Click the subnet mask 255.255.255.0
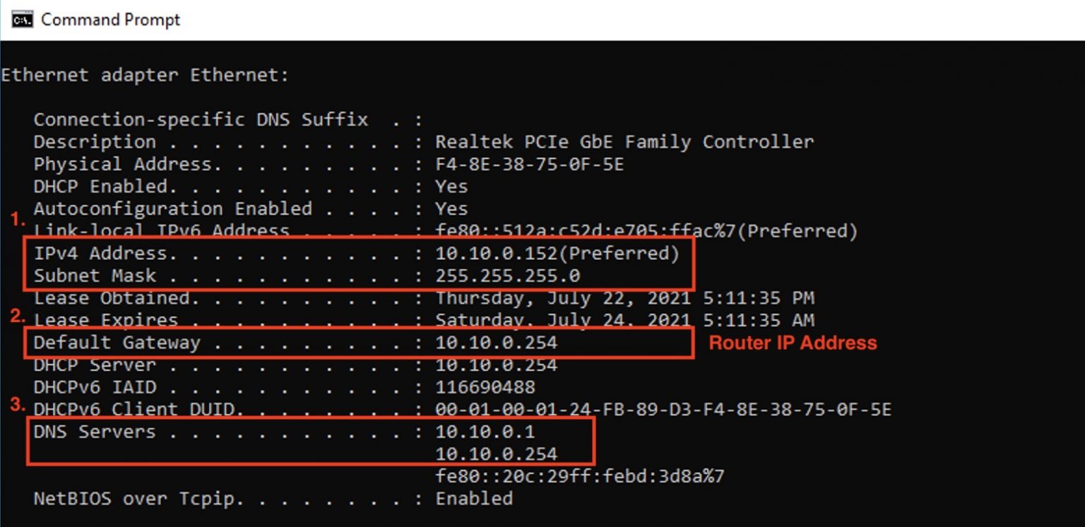 point(507,276)
